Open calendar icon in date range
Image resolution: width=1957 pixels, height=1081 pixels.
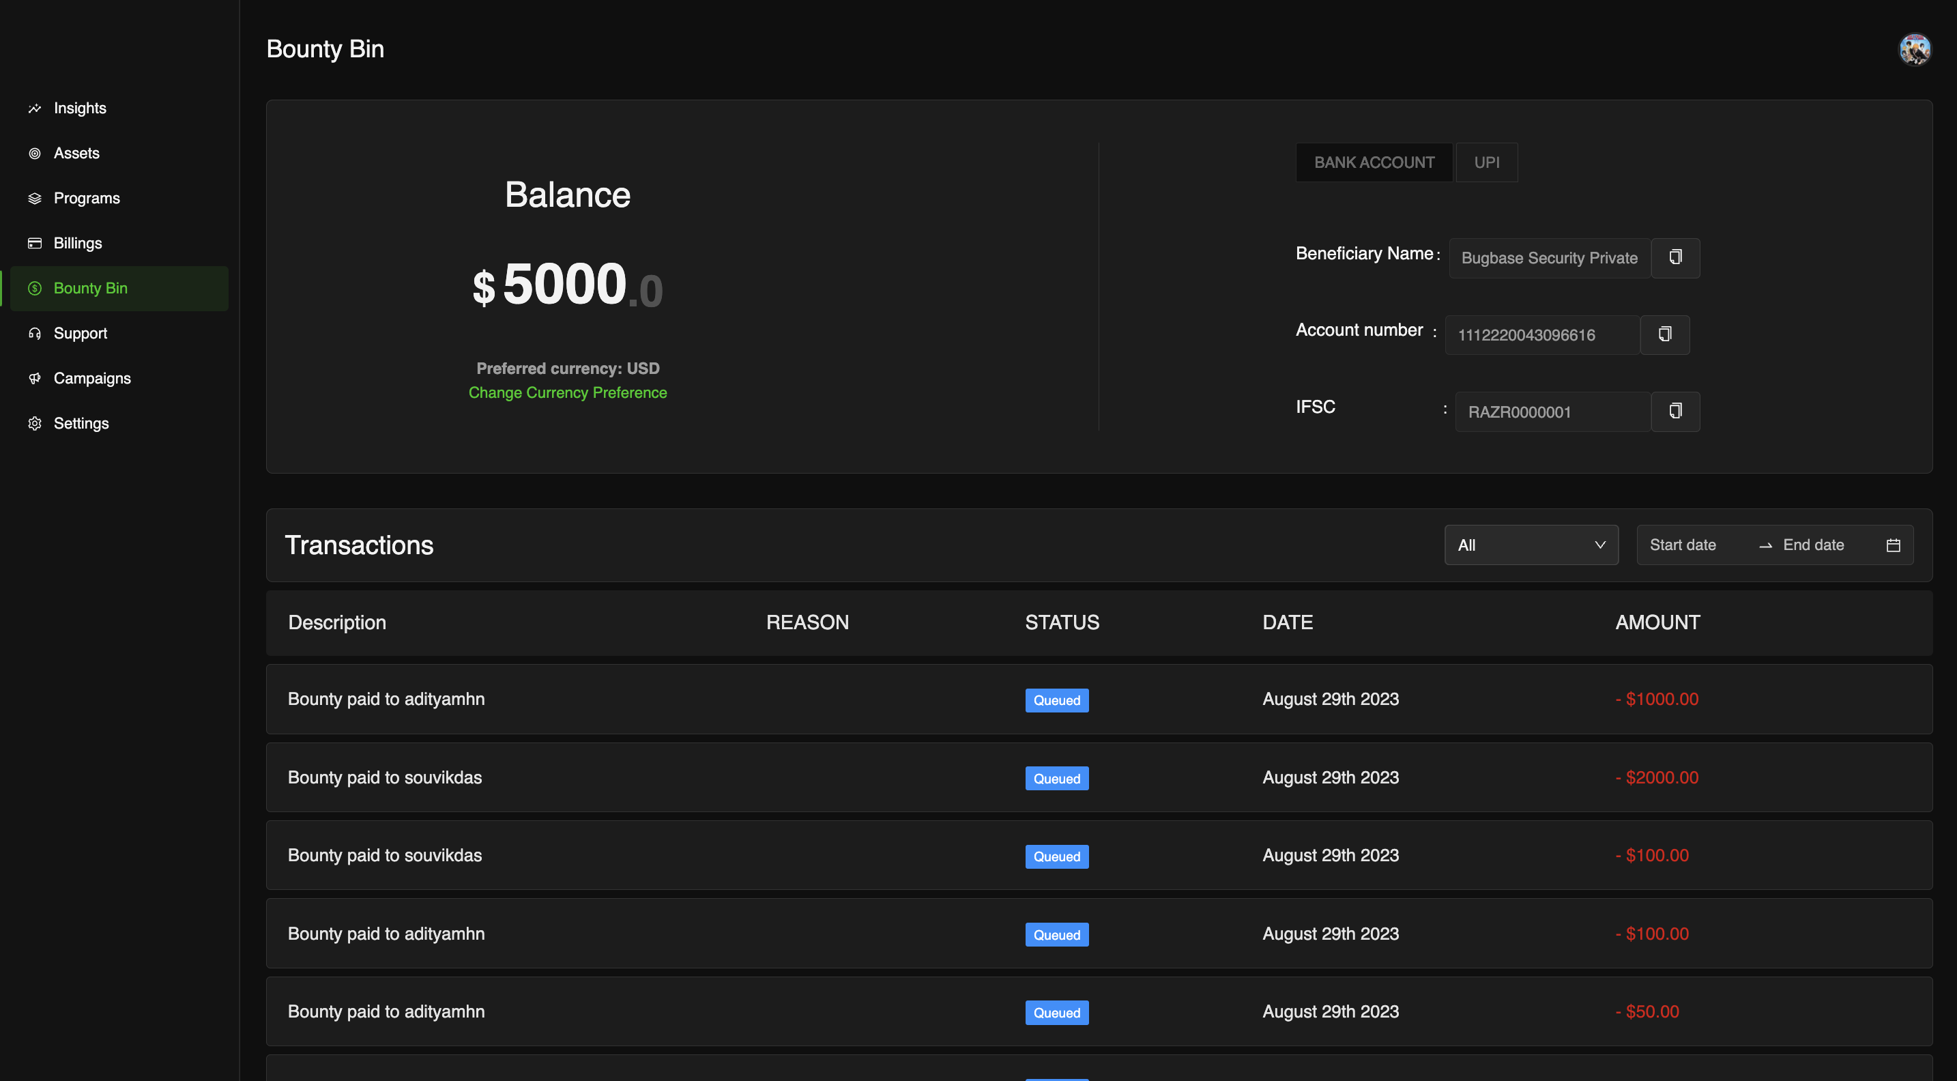pyautogui.click(x=1892, y=545)
